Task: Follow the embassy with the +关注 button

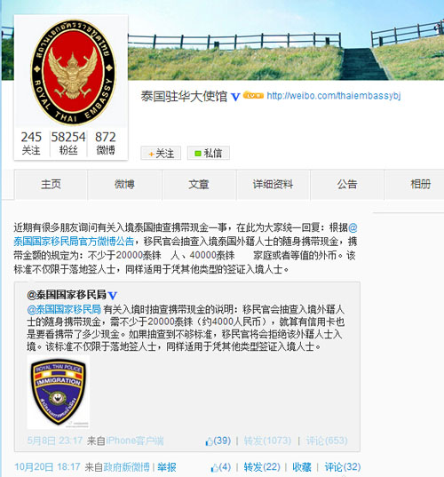Action: (161, 153)
